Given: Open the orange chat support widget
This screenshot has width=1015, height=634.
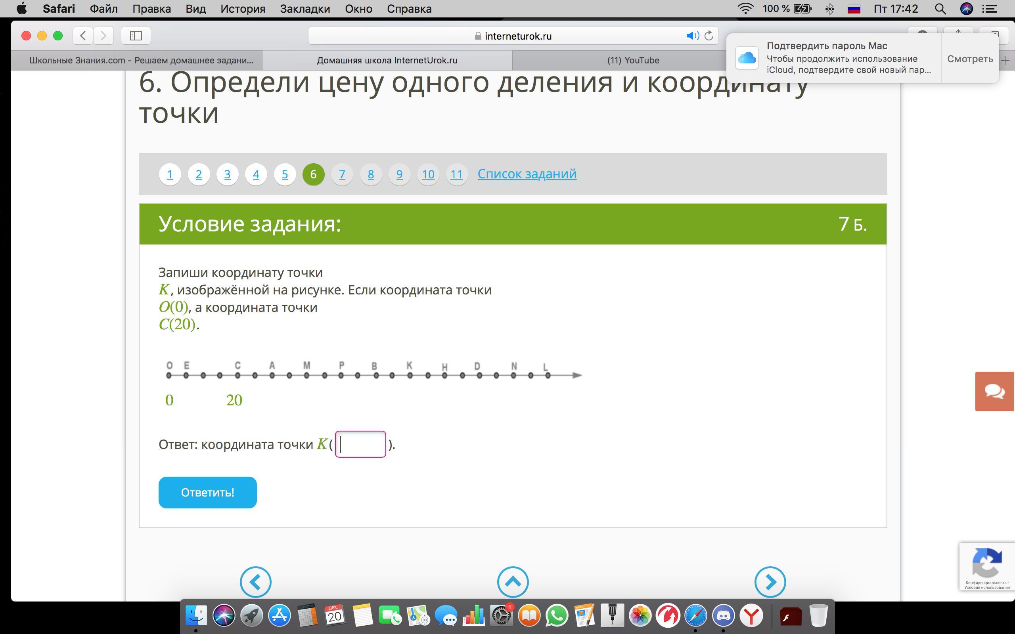Looking at the screenshot, I should [x=994, y=391].
